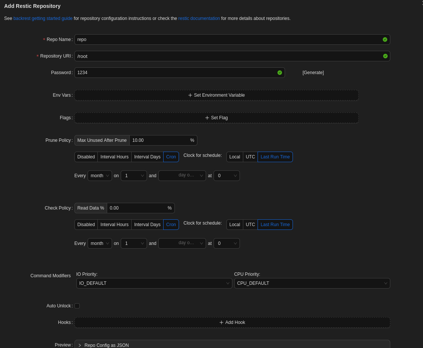Screen dimensions: 423x348
Task: Open Prune Policy day-of-month dropdown showing 1
Action: tap(134, 176)
